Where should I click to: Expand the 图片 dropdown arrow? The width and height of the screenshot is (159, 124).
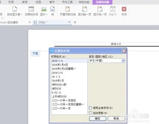coord(47,14)
